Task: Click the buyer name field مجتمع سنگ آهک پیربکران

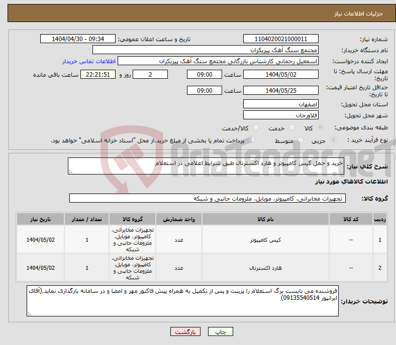Action: click(x=206, y=50)
